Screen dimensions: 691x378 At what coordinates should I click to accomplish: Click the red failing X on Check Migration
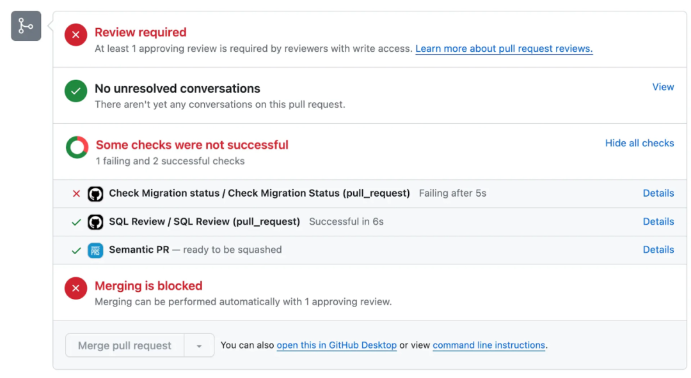pyautogui.click(x=76, y=193)
